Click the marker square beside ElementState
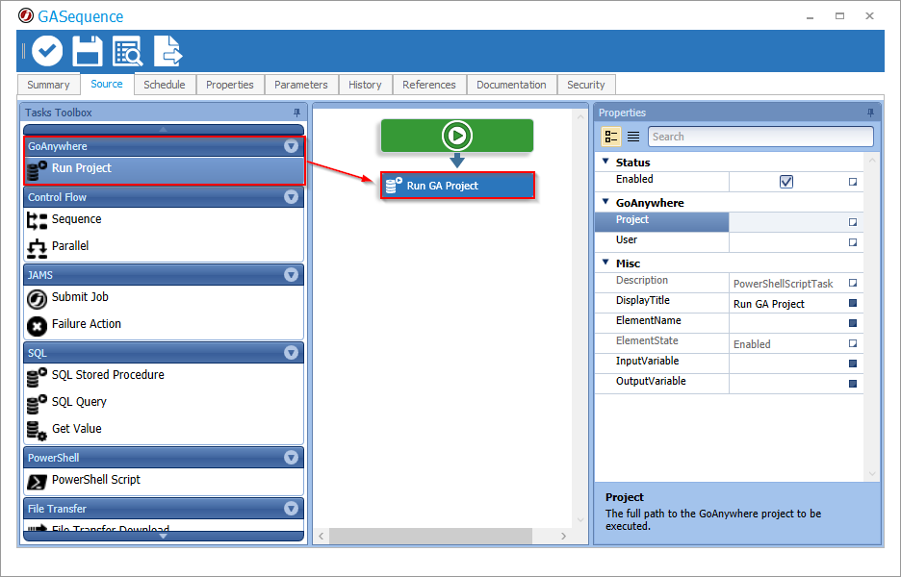 point(853,343)
